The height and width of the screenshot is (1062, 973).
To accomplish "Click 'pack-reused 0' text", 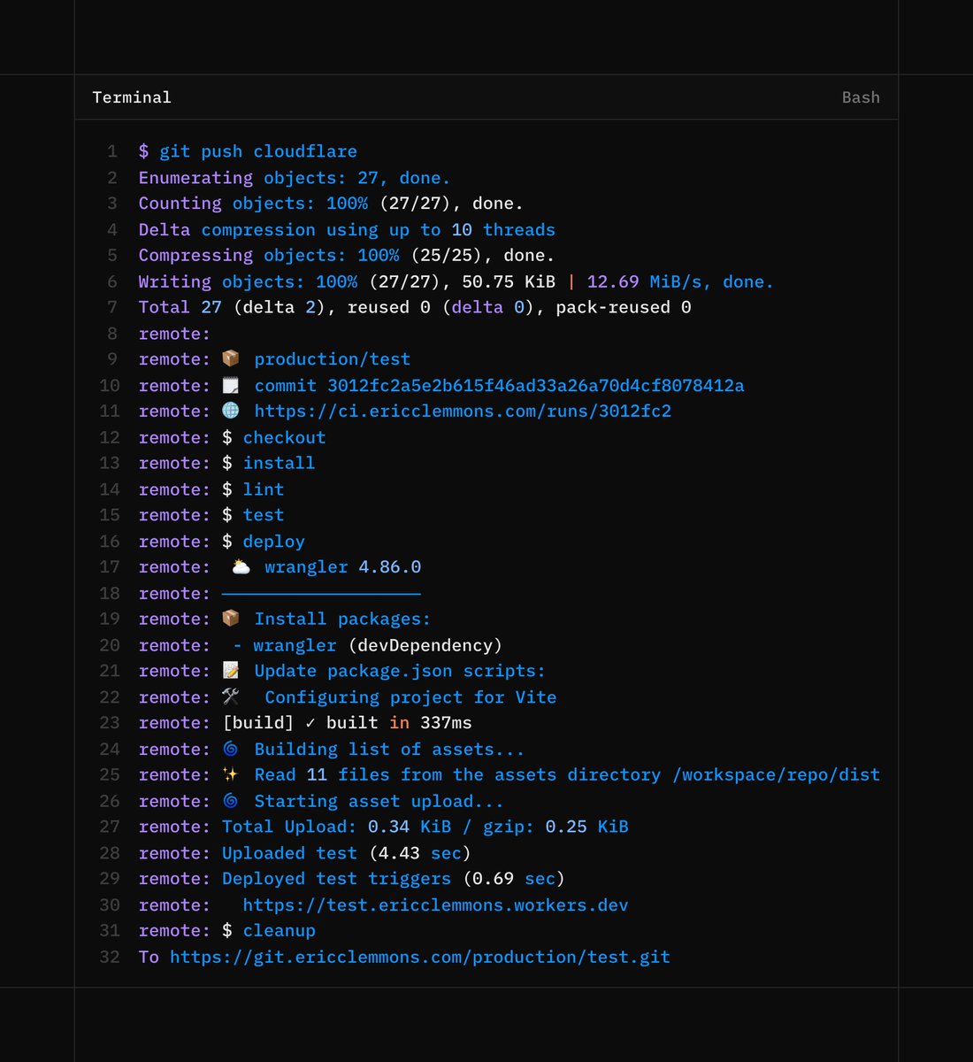I will (x=624, y=307).
